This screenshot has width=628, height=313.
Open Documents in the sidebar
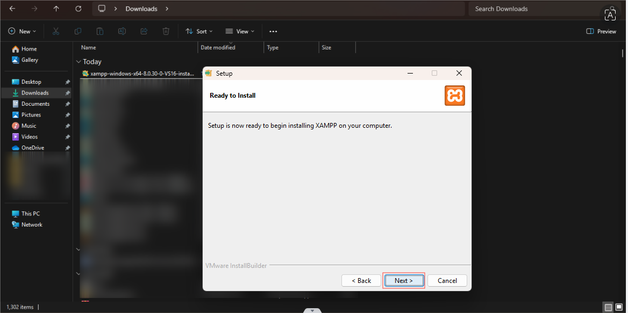tap(31, 104)
